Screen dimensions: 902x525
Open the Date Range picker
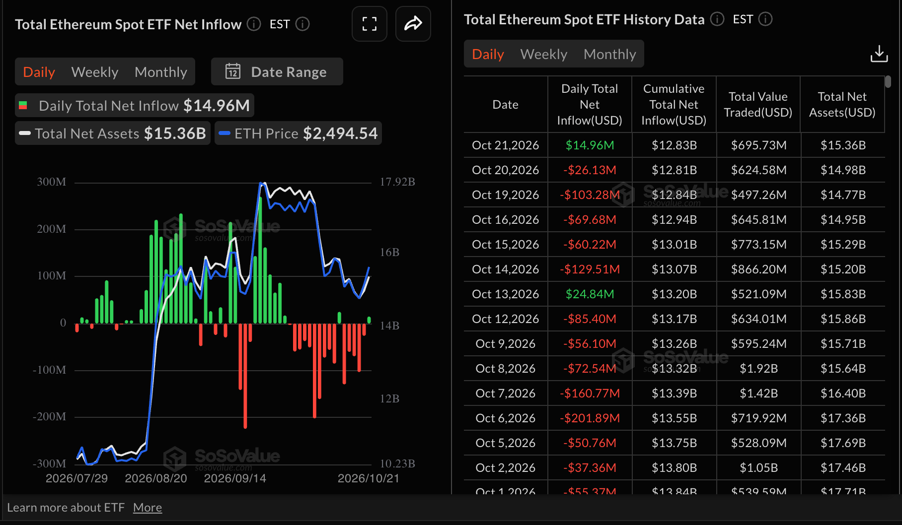pos(277,71)
